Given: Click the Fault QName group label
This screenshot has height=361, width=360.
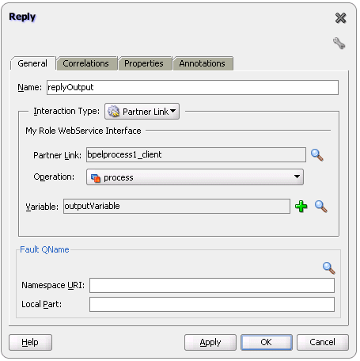Looking at the screenshot, I should click(44, 249).
